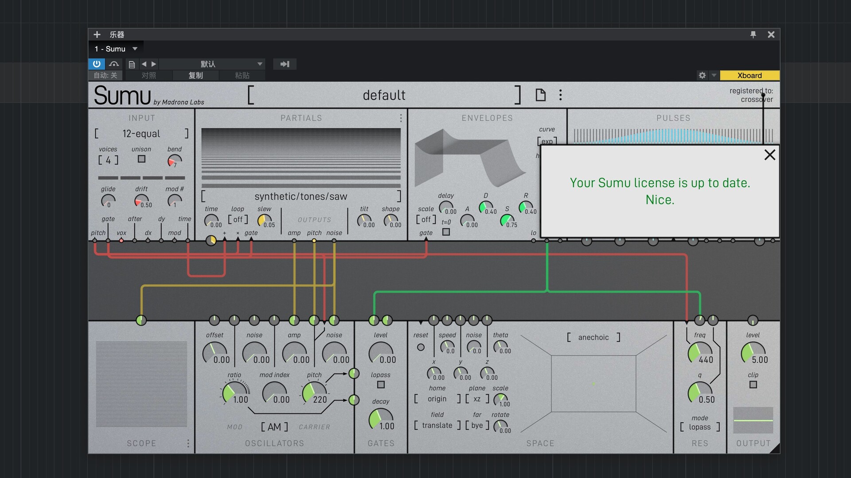Click the Sumu save patch document icon
Screen dimensions: 851x478
click(540, 95)
